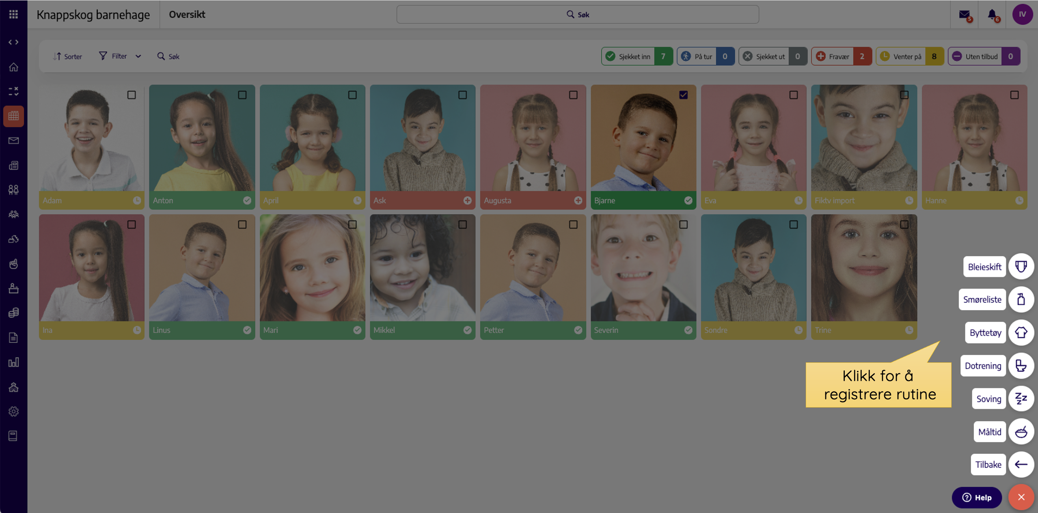Open the mail inbox icon in header
This screenshot has width=1038, height=513.
[x=965, y=15]
